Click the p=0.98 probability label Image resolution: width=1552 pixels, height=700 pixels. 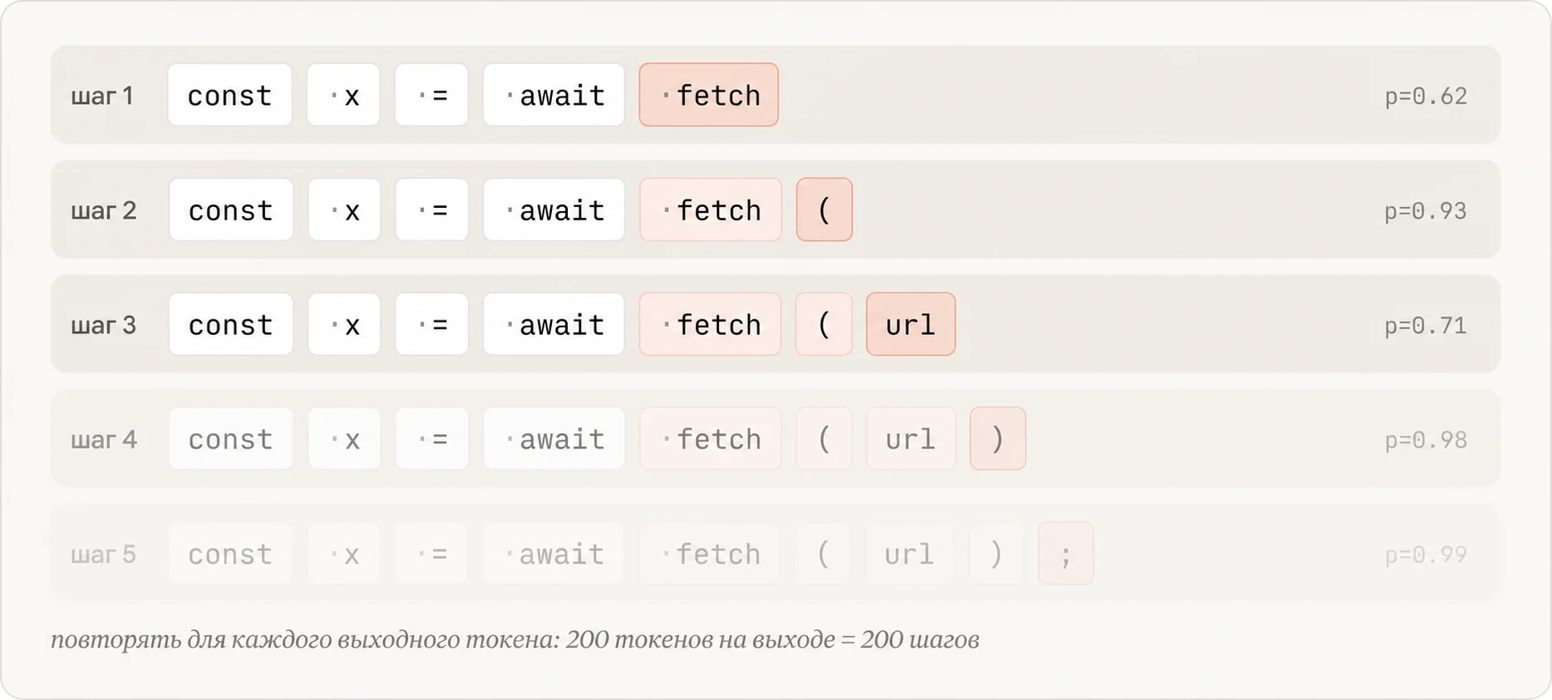point(1426,440)
